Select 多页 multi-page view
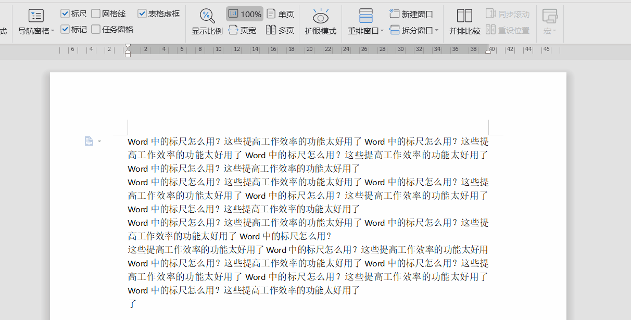The image size is (631, 320). coord(280,30)
